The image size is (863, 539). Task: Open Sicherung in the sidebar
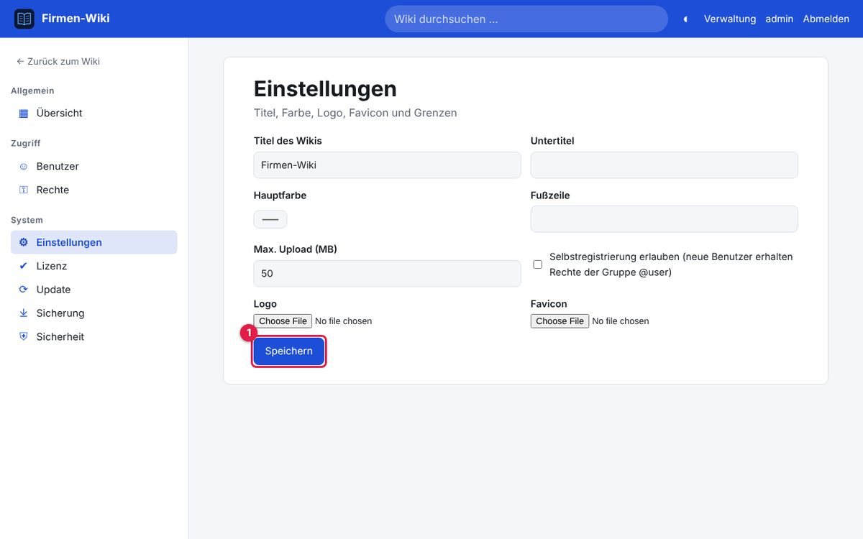[x=93, y=314]
